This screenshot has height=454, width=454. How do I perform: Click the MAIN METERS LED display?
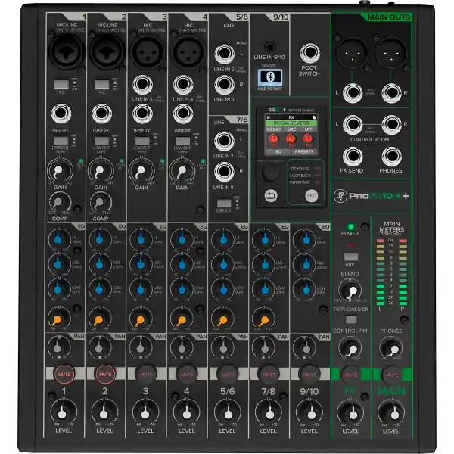click(x=392, y=272)
